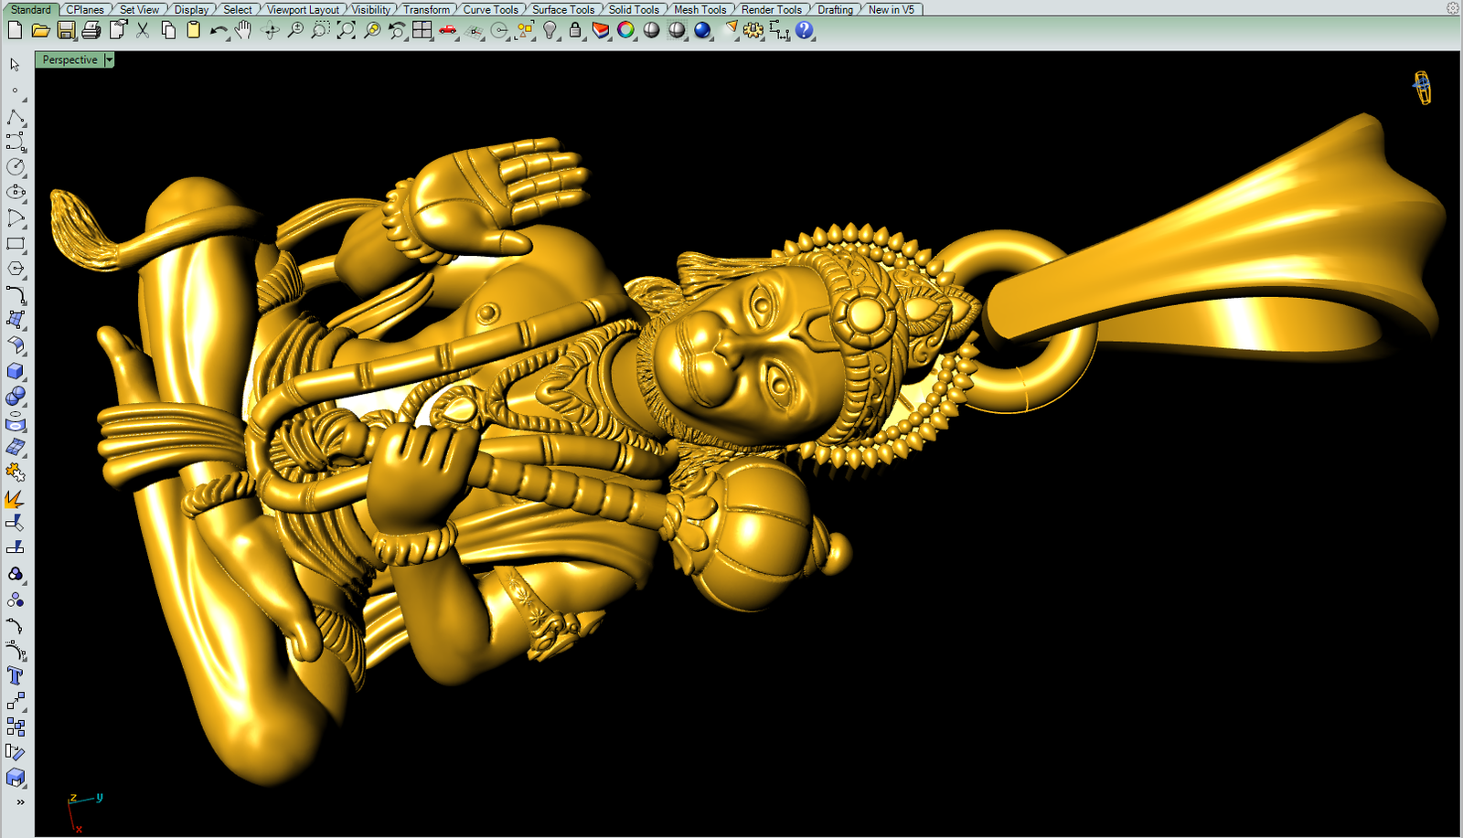This screenshot has width=1463, height=838.
Task: Open a file with folder icon
Action: [x=40, y=30]
